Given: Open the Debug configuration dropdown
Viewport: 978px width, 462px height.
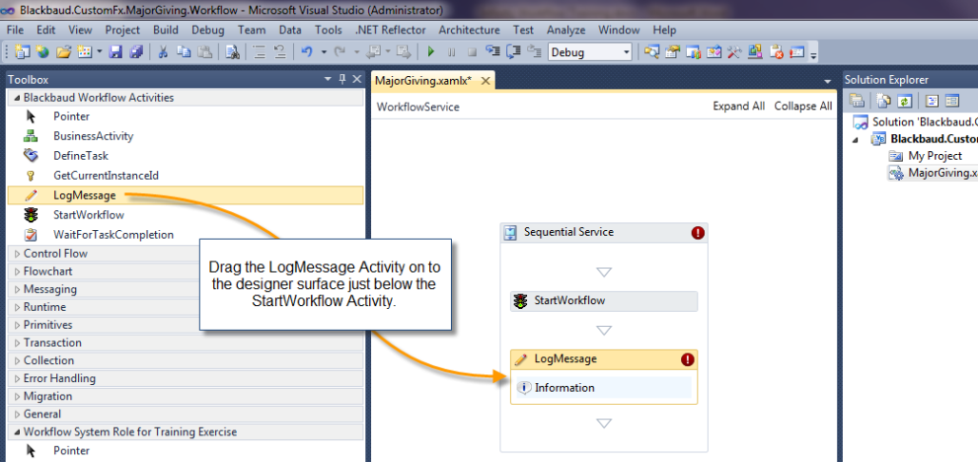Looking at the screenshot, I should click(x=590, y=52).
